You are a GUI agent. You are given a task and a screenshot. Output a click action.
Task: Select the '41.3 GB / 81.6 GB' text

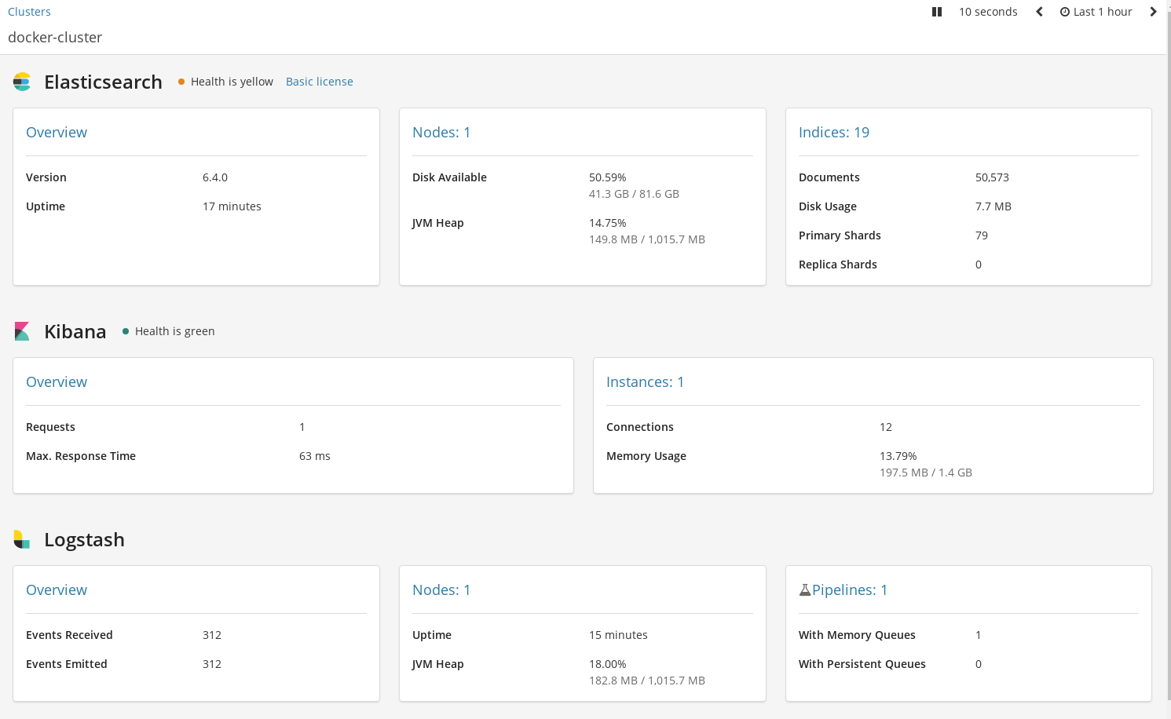[634, 194]
